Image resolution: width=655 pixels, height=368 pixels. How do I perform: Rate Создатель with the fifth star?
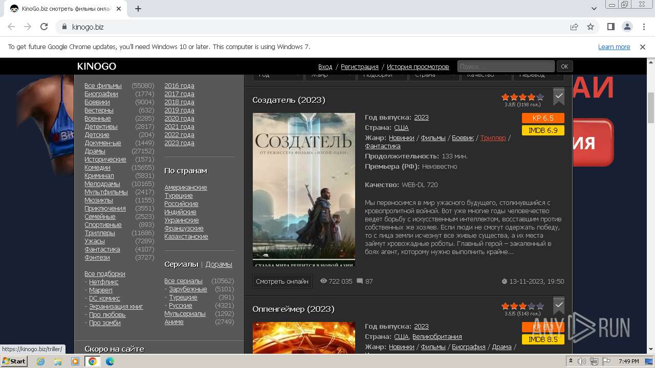coord(540,97)
